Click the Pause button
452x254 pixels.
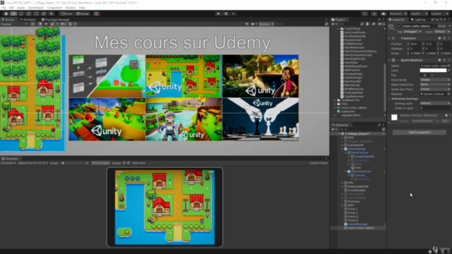[x=226, y=13]
